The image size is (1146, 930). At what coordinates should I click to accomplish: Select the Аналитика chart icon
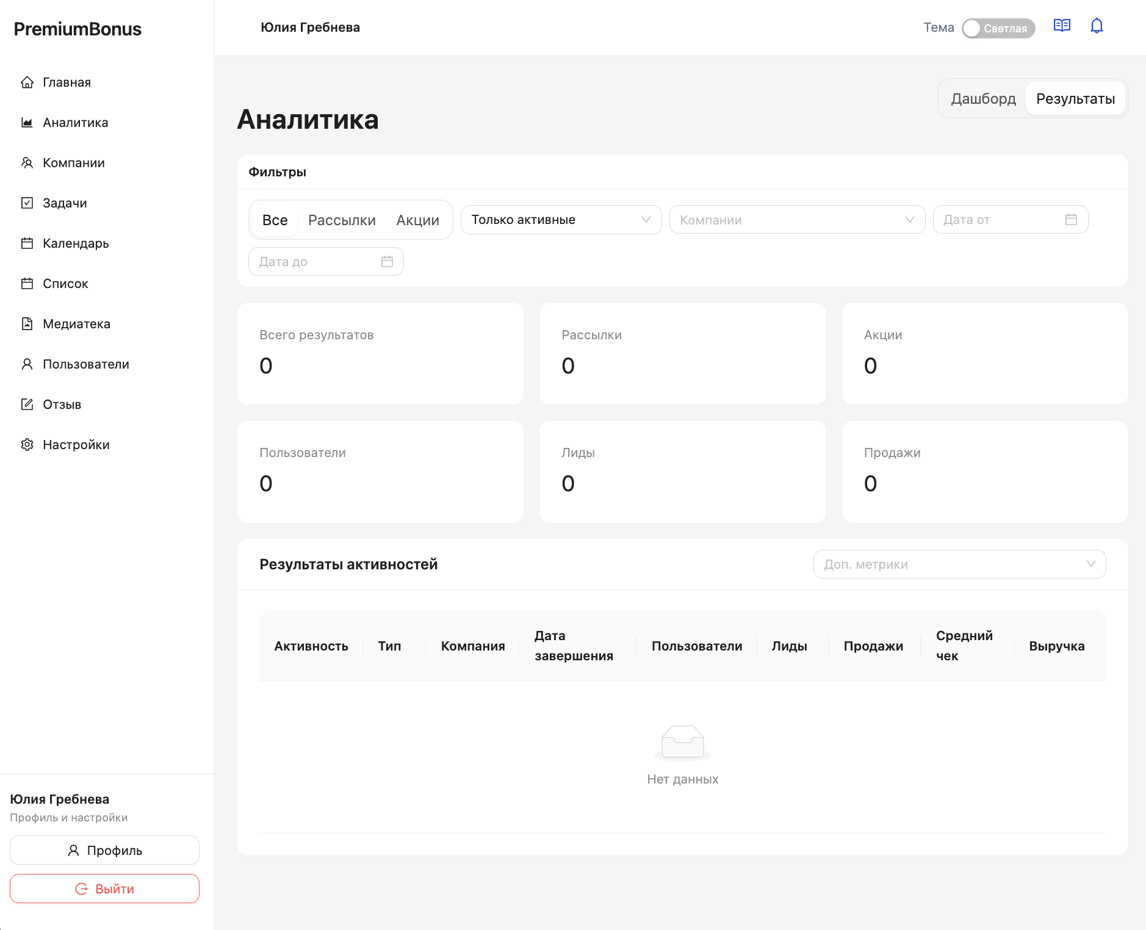pyautogui.click(x=27, y=122)
